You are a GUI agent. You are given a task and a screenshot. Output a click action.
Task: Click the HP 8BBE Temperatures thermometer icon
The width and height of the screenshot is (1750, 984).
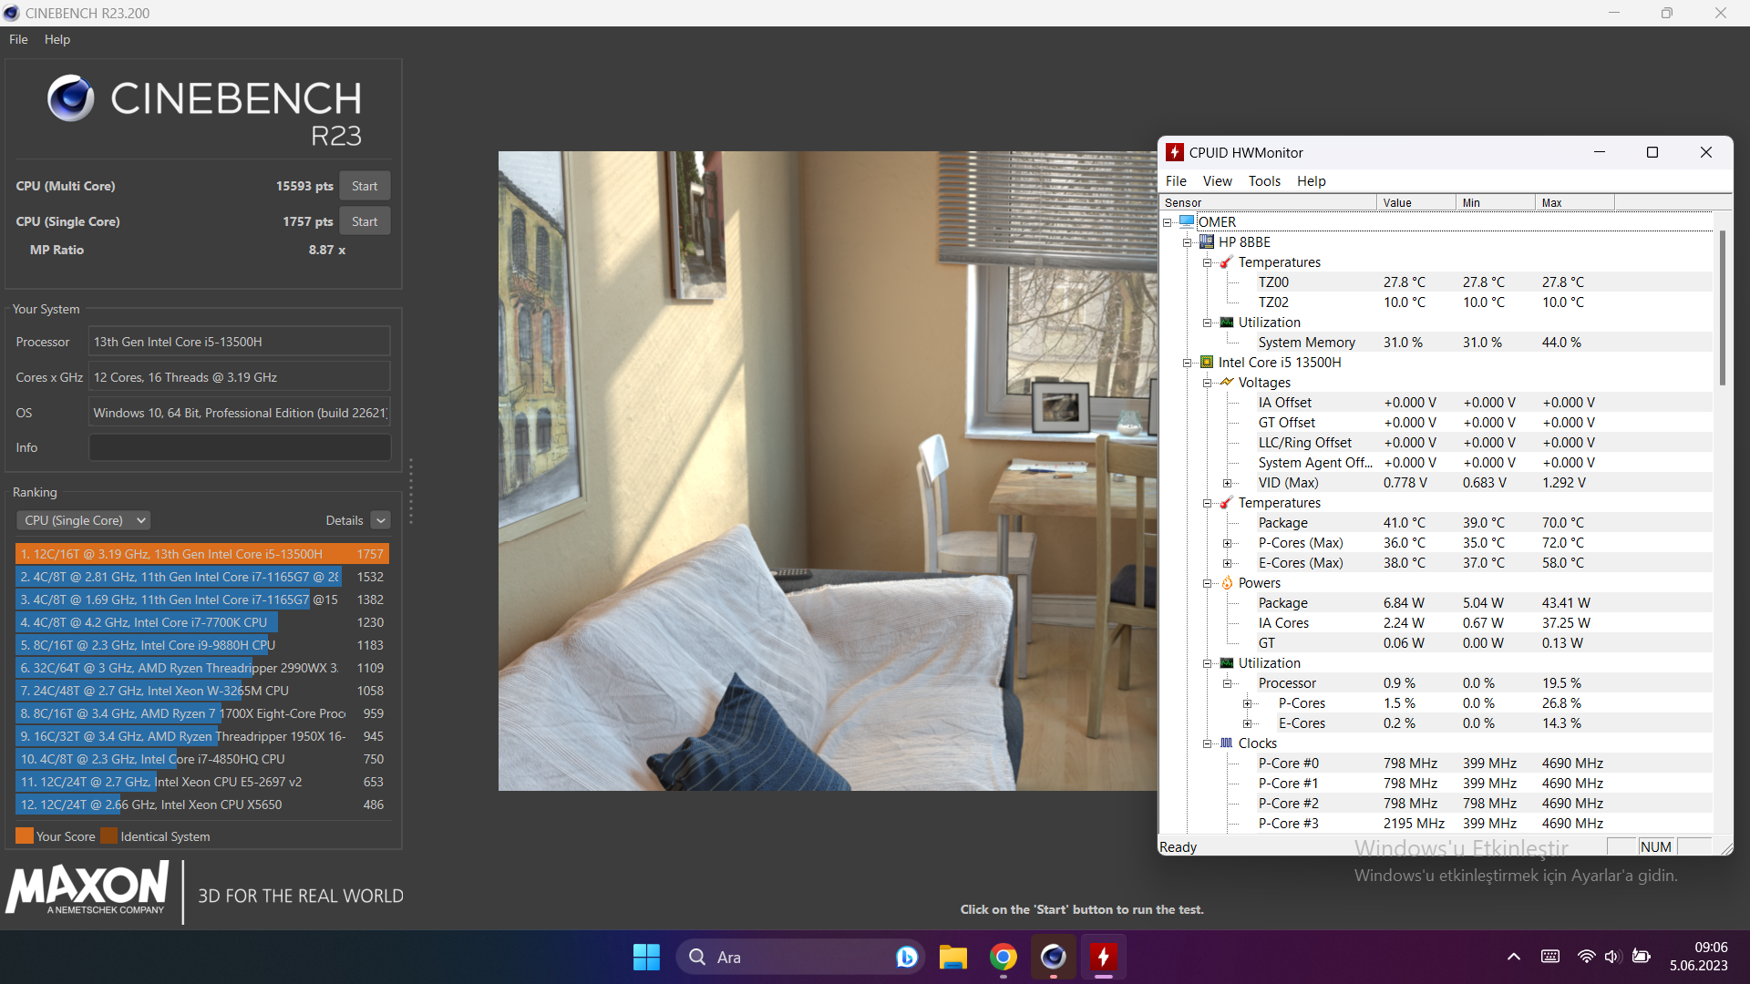point(1227,261)
